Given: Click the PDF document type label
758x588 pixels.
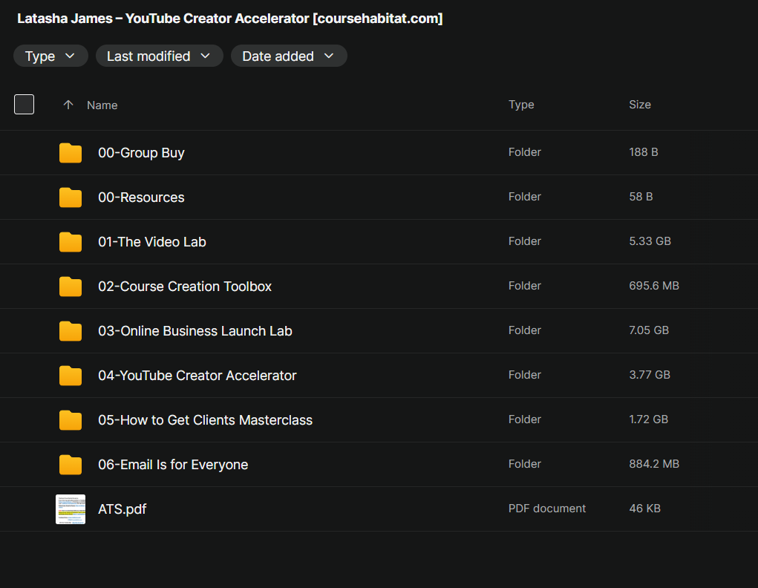Looking at the screenshot, I should [x=546, y=508].
